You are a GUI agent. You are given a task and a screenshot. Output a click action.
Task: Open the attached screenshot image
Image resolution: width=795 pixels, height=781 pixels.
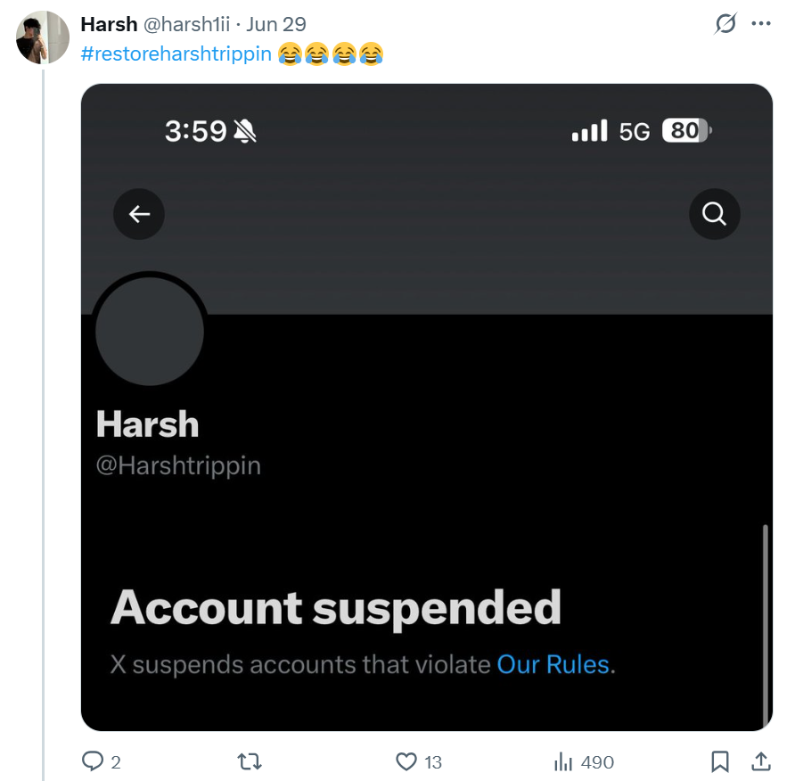(427, 407)
